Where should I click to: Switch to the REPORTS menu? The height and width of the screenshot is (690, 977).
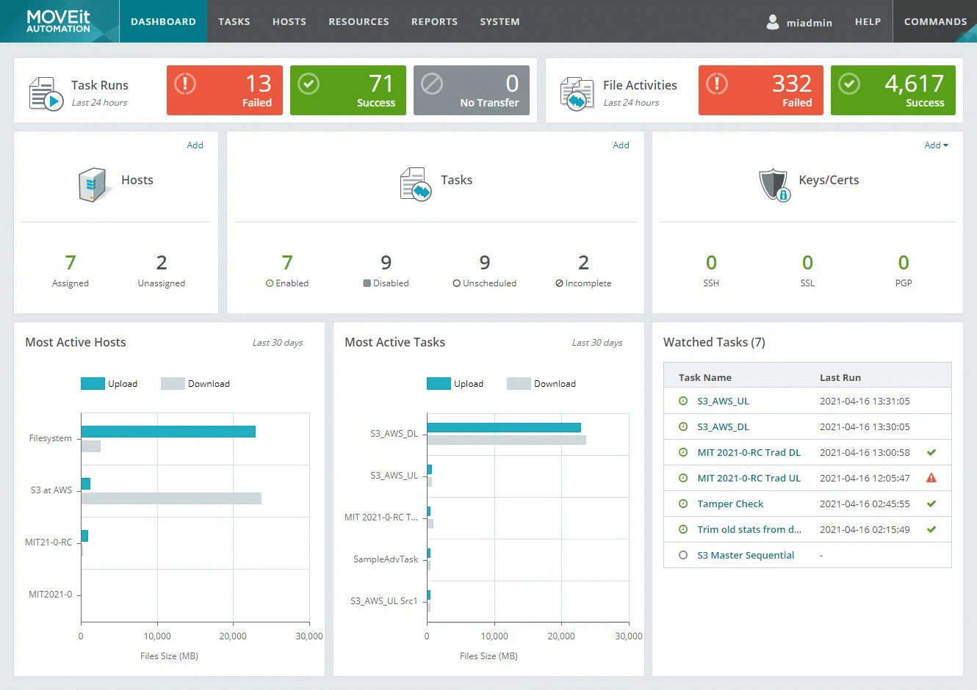[x=434, y=21]
